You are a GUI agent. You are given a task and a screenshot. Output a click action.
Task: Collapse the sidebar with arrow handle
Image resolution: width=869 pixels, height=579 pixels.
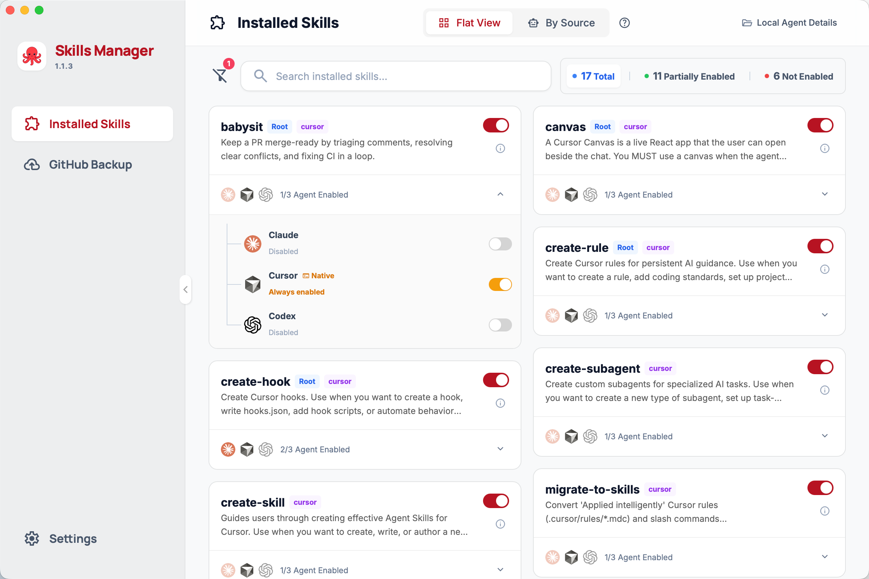(185, 289)
